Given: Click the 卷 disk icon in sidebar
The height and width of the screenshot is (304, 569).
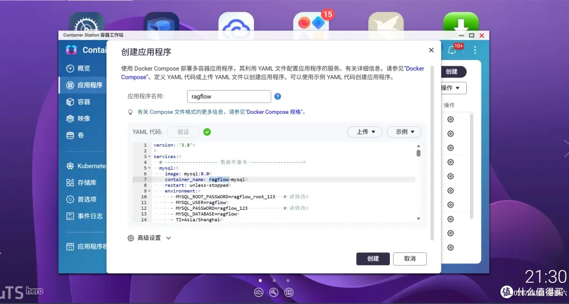Looking at the screenshot, I should click(x=70, y=136).
